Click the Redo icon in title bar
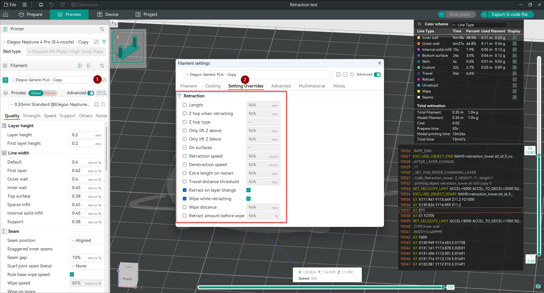544x293 pixels. 62,5
